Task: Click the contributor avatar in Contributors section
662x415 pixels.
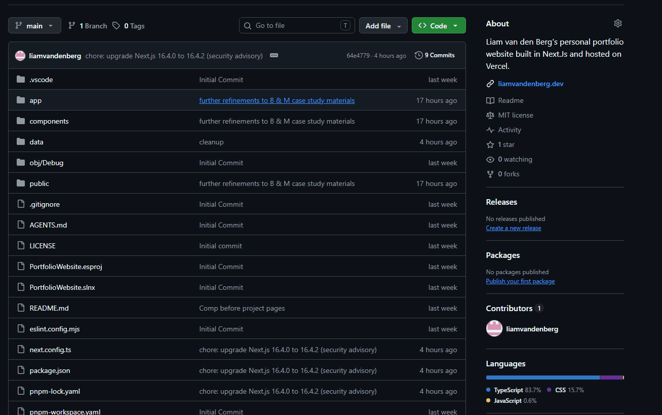Action: (494, 329)
